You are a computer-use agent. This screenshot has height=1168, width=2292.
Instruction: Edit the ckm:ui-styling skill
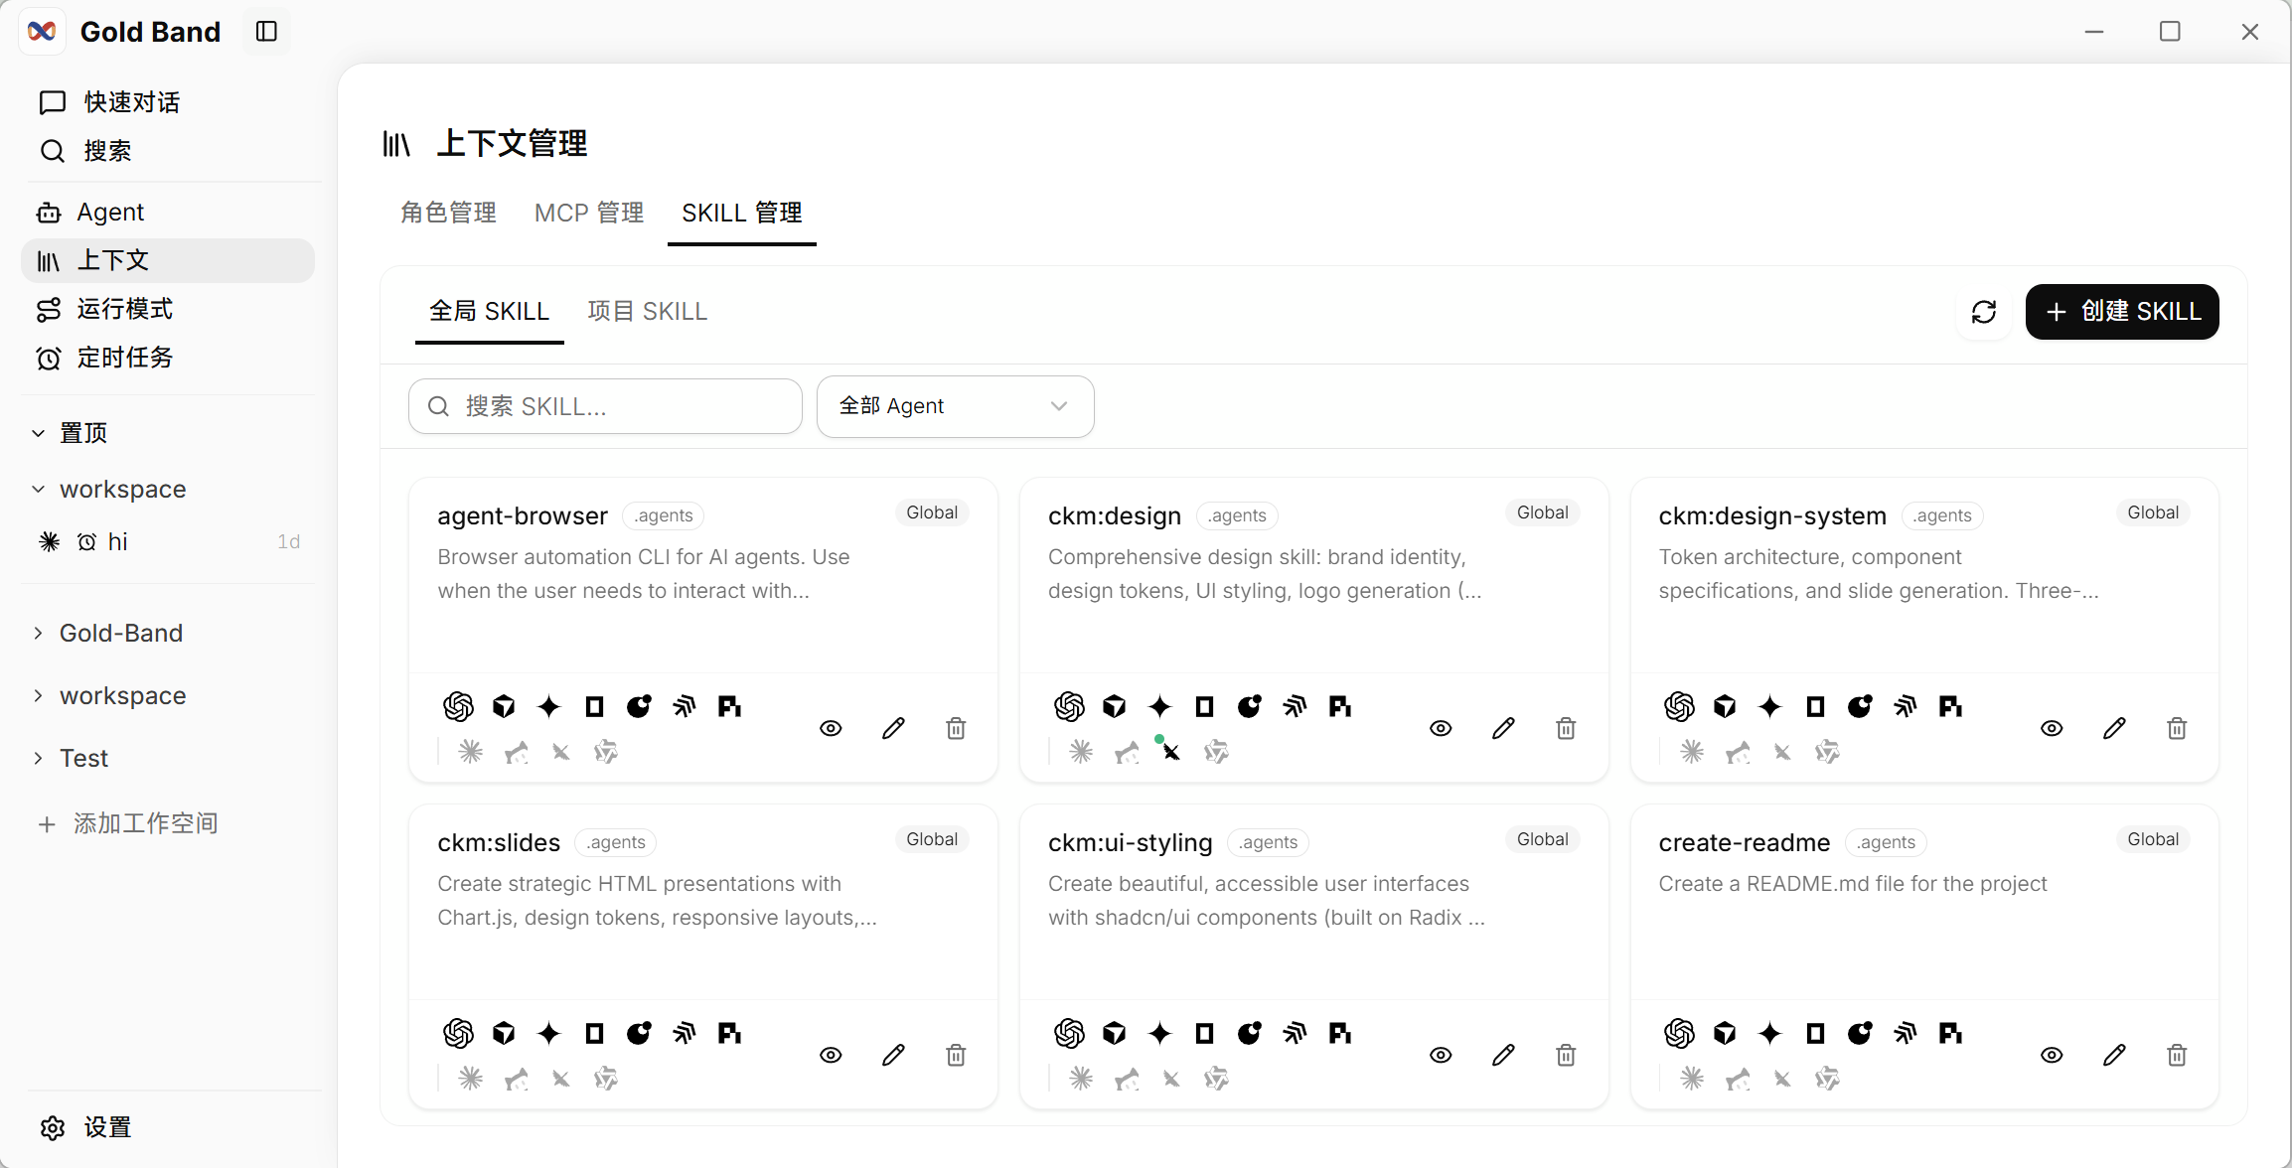1503,1055
